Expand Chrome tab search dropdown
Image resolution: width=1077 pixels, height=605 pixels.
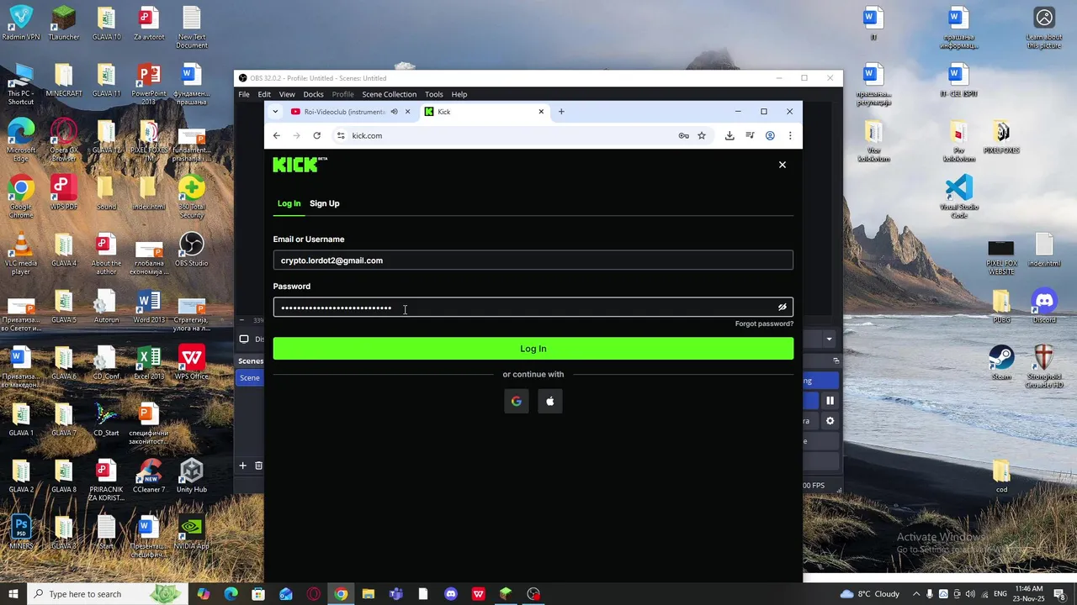275,112
